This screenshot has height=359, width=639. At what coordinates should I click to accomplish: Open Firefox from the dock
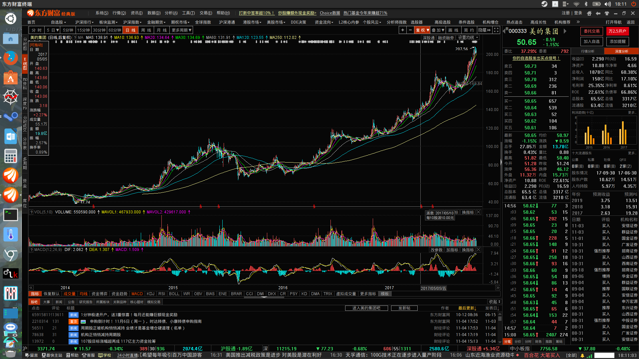coord(11,58)
